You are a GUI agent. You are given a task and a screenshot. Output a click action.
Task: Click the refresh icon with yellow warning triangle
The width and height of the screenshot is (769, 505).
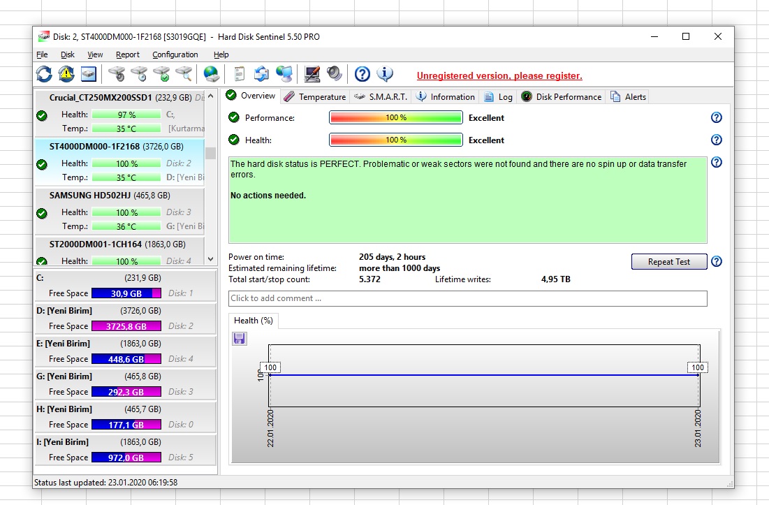(x=66, y=74)
